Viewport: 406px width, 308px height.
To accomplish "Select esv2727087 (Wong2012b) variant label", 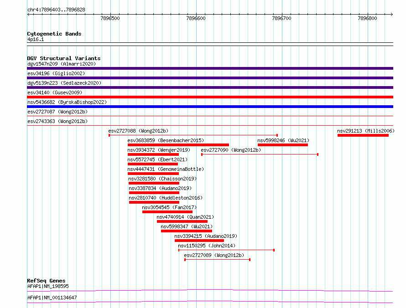I will point(57,112).
